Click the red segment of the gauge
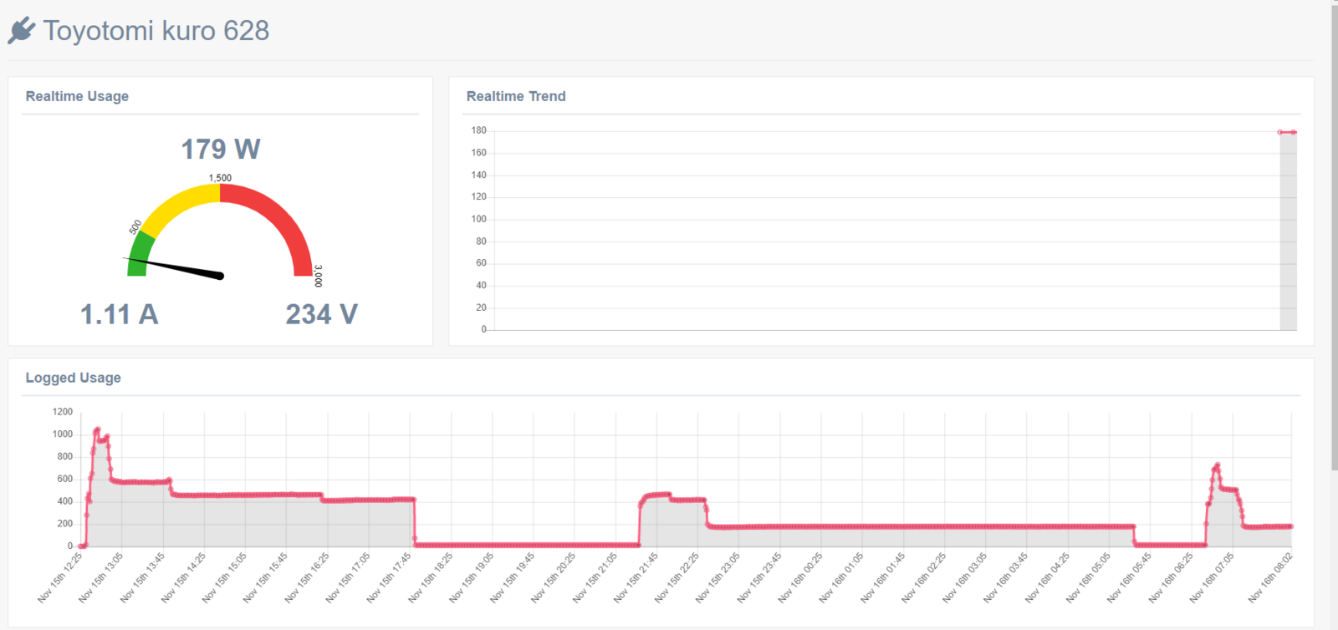Viewport: 1338px width, 630px height. 280,217
